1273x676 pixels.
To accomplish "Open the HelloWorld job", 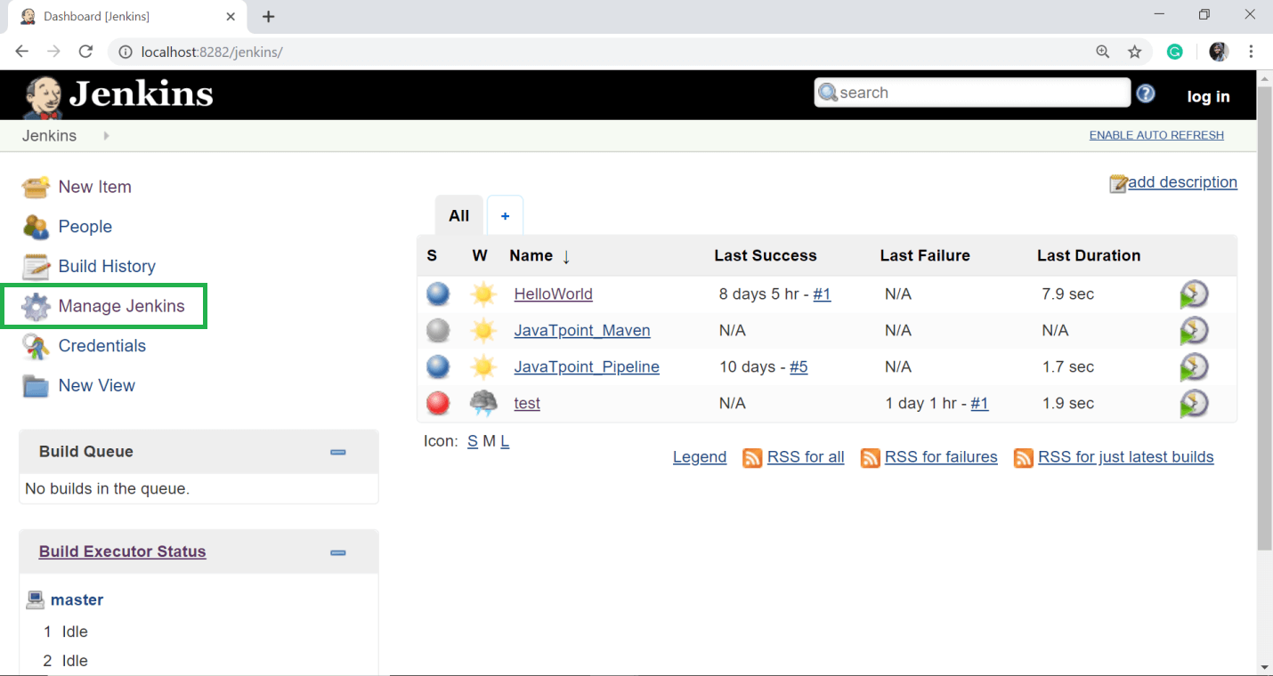I will (x=553, y=294).
